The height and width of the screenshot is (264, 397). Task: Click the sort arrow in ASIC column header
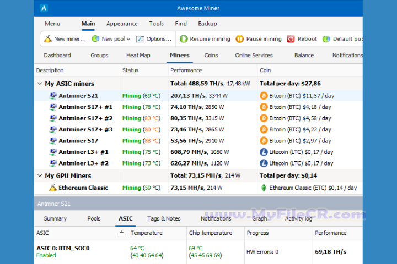[121, 233]
